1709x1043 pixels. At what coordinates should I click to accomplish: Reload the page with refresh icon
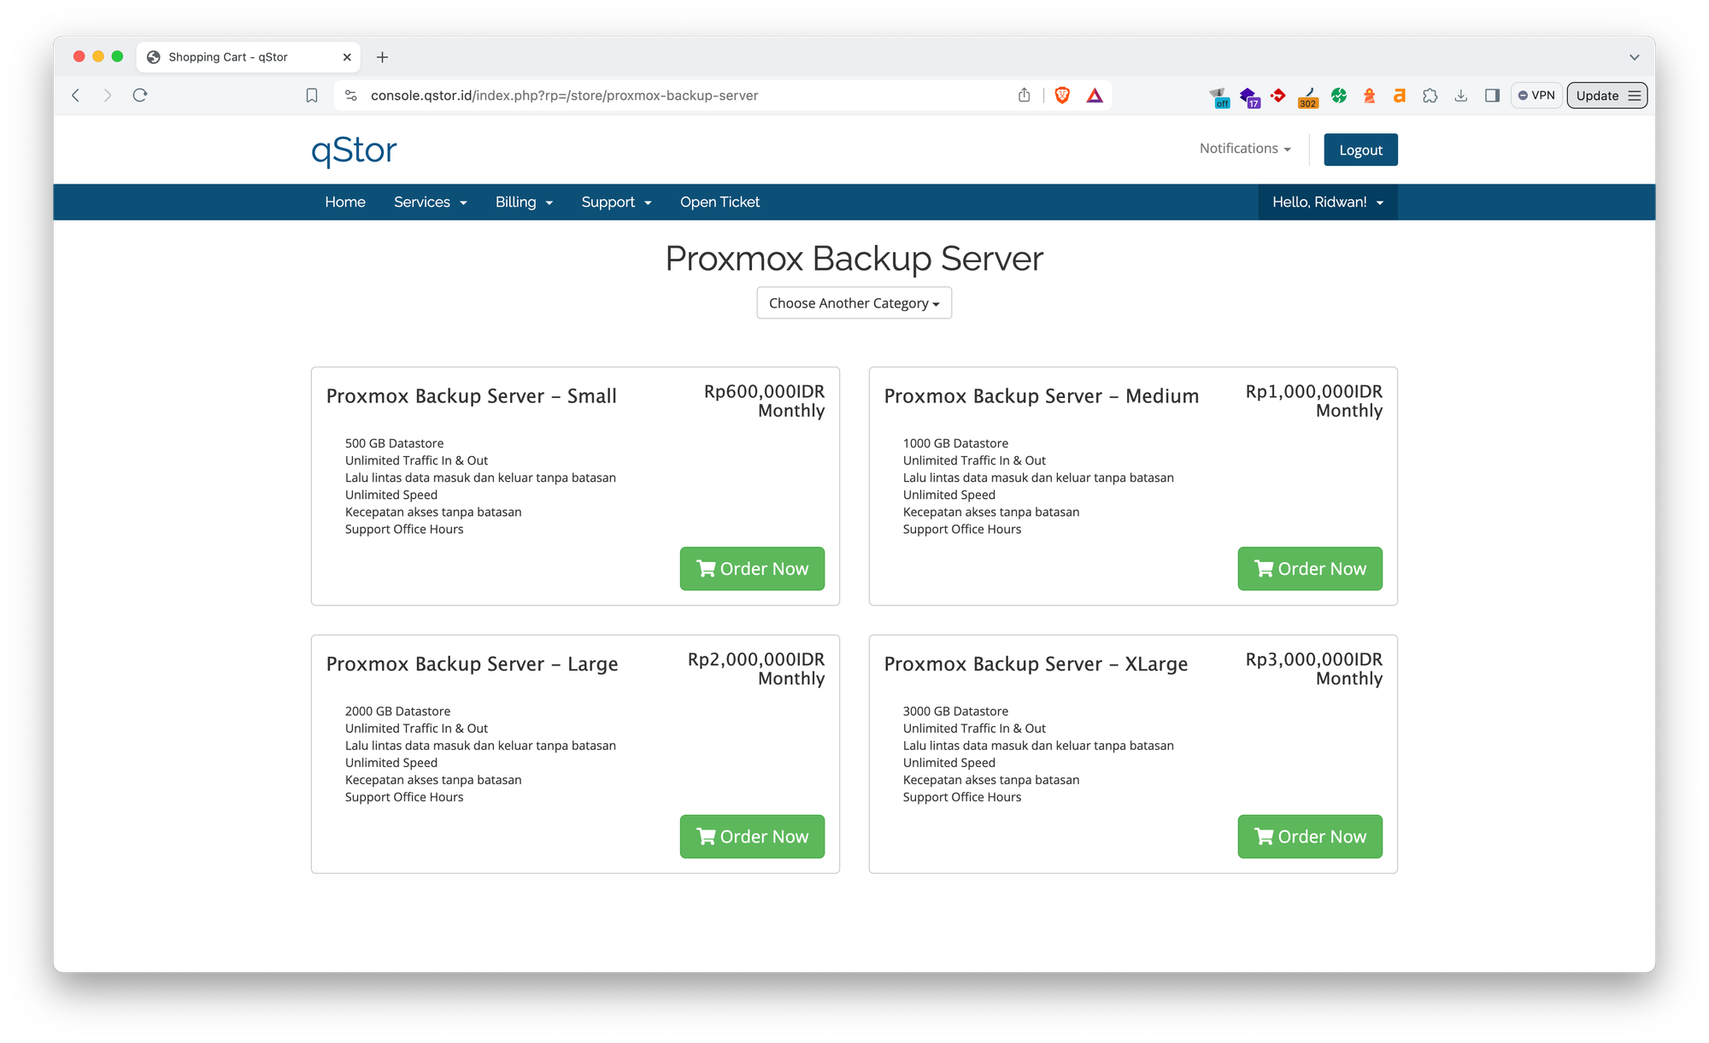(140, 96)
